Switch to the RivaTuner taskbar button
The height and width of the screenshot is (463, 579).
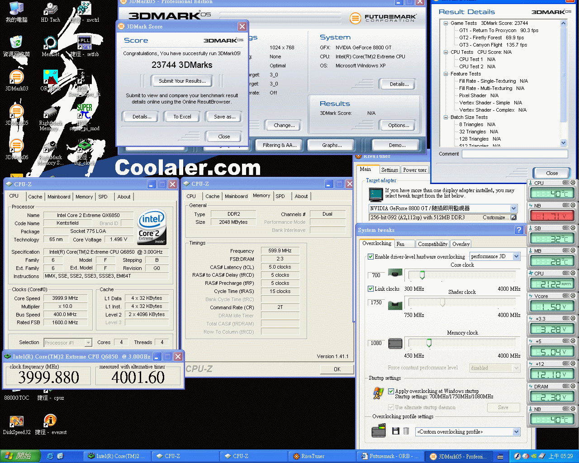click(x=322, y=456)
